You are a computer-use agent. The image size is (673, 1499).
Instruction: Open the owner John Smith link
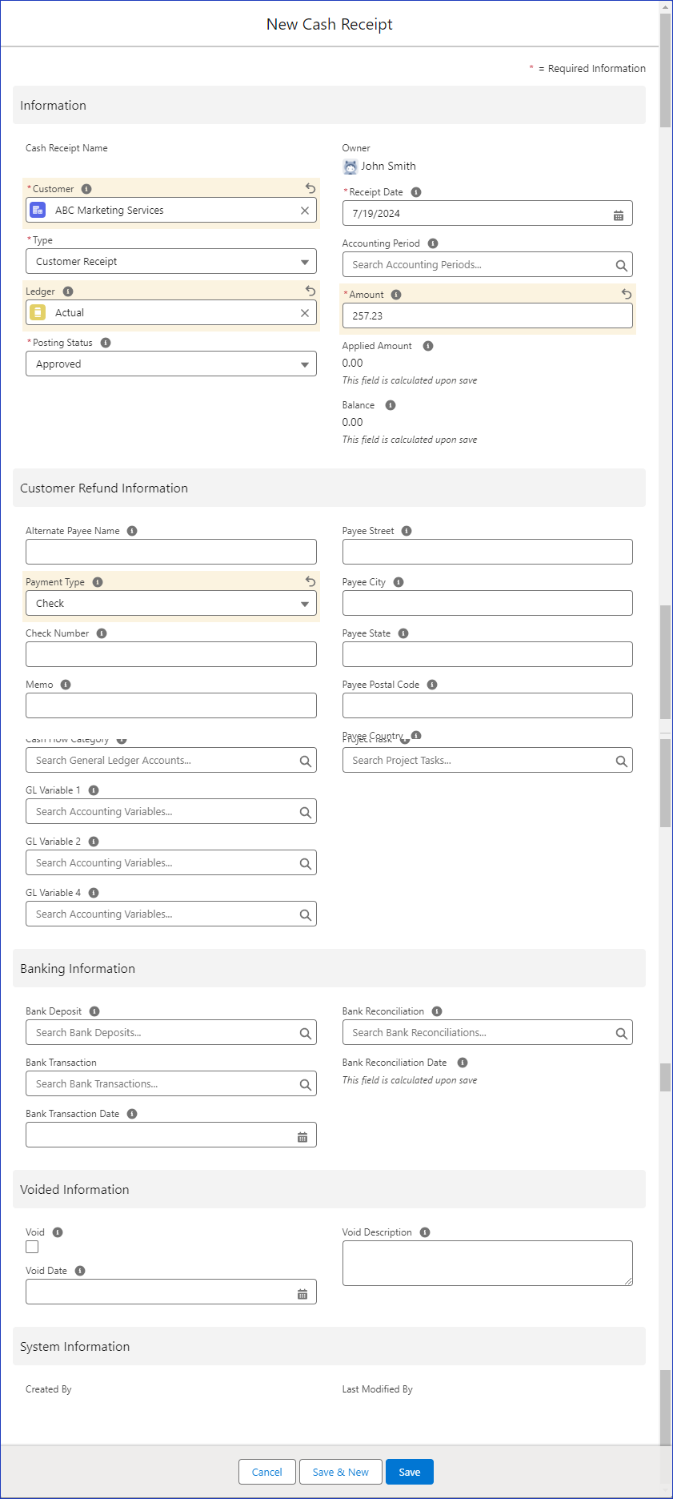click(388, 167)
